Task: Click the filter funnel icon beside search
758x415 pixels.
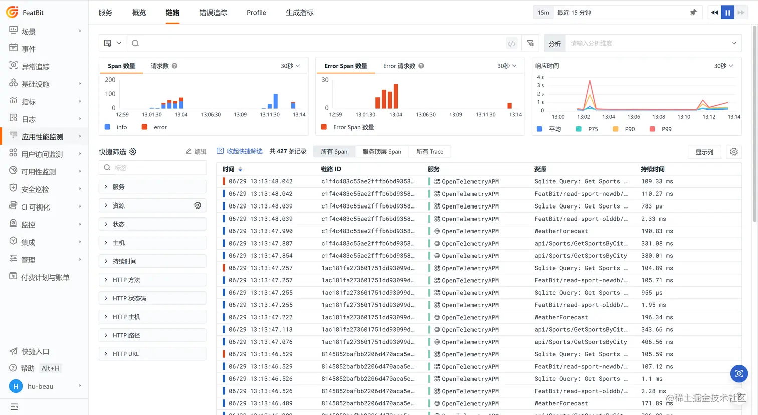Action: (530, 43)
